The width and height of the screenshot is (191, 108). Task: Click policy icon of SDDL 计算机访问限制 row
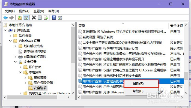80,43
